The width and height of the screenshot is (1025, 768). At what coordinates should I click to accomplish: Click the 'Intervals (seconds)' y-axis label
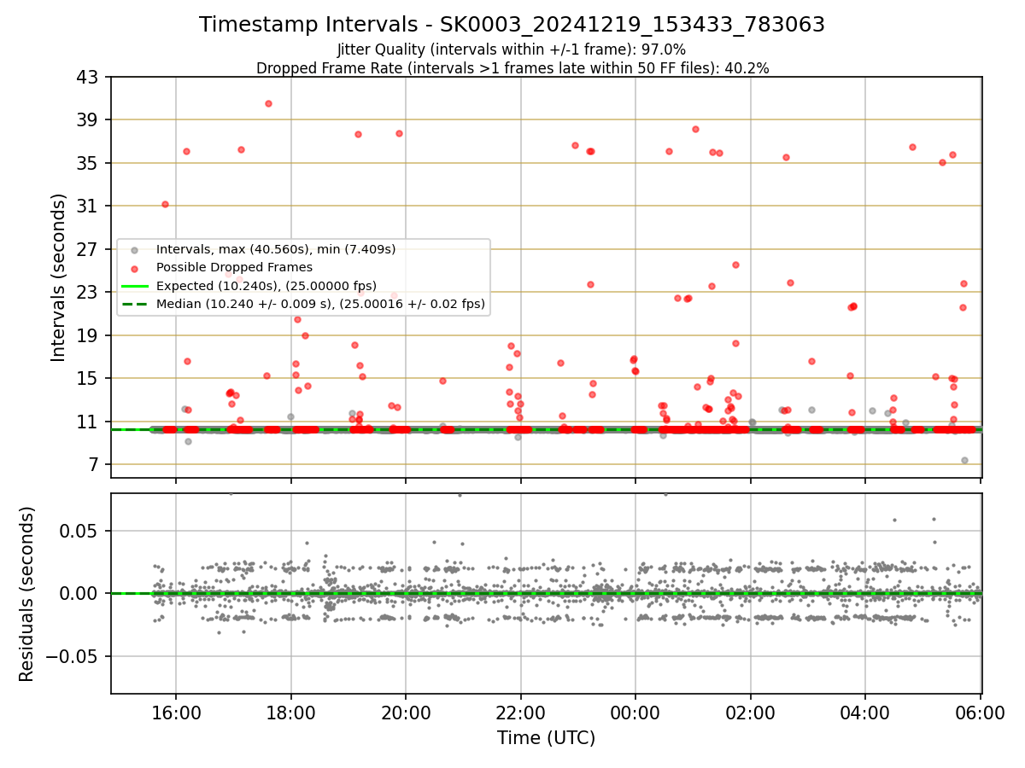click(x=58, y=277)
